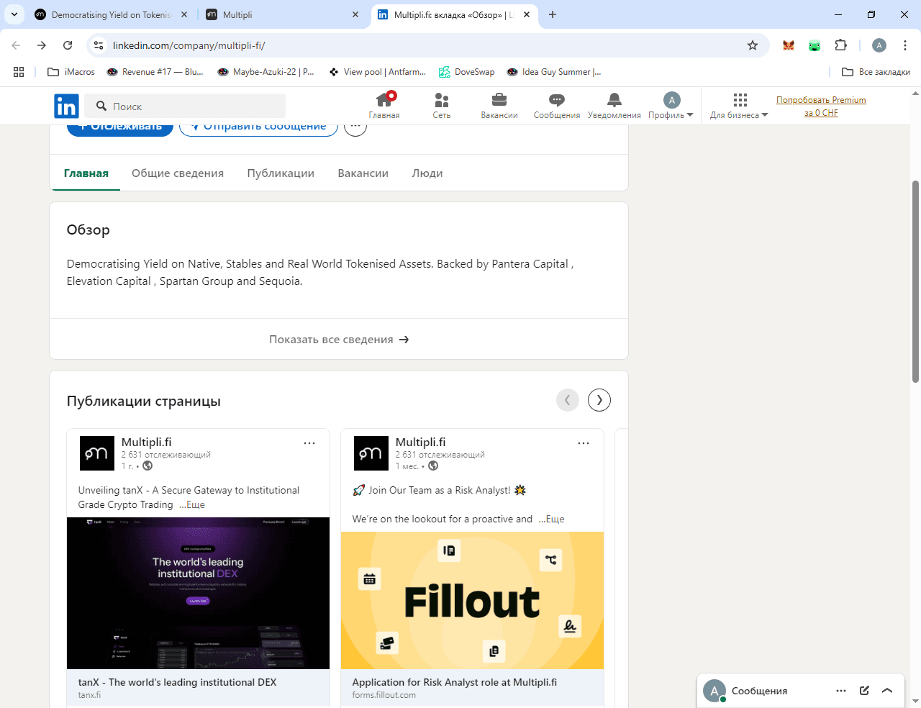Go to previous posts with left carousel arrow
The image size is (921, 708).
(568, 400)
